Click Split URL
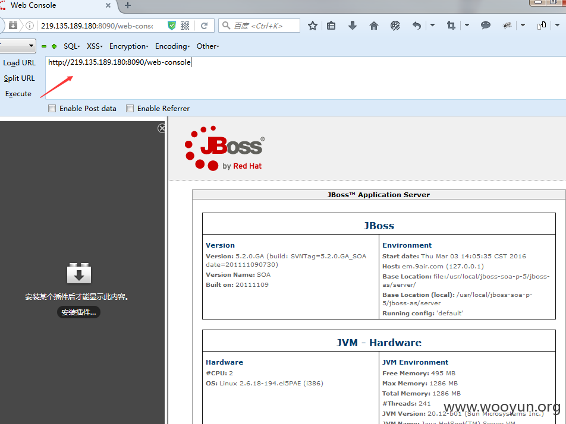Viewport: 566px width, 424px height. (19, 78)
